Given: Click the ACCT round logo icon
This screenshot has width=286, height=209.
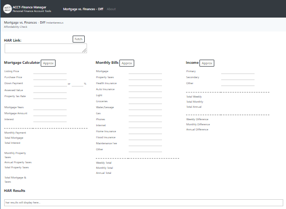Looking at the screenshot, I should coord(8,8).
